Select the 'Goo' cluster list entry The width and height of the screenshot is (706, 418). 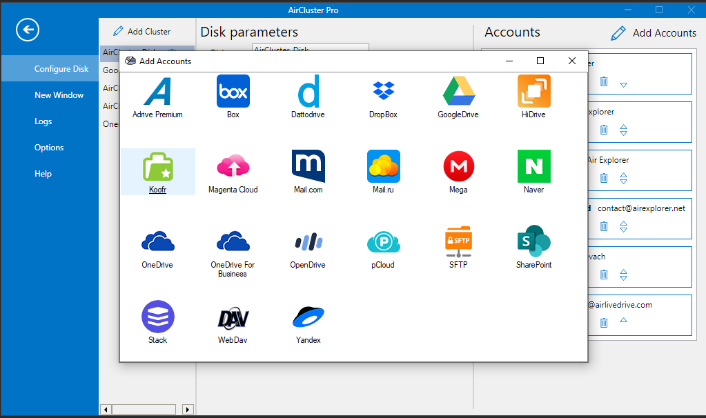(110, 70)
